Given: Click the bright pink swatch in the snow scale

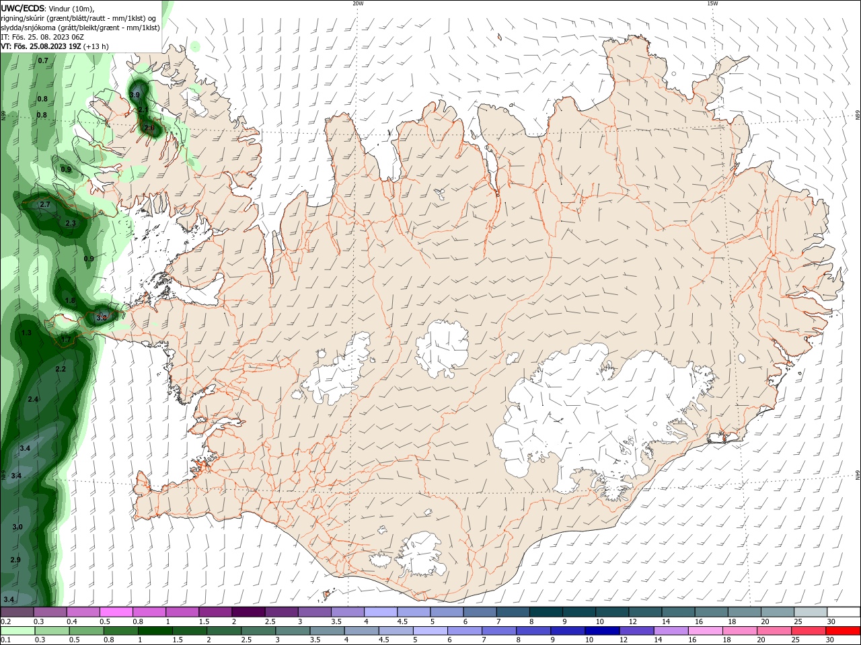Looking at the screenshot, I should tap(116, 612).
